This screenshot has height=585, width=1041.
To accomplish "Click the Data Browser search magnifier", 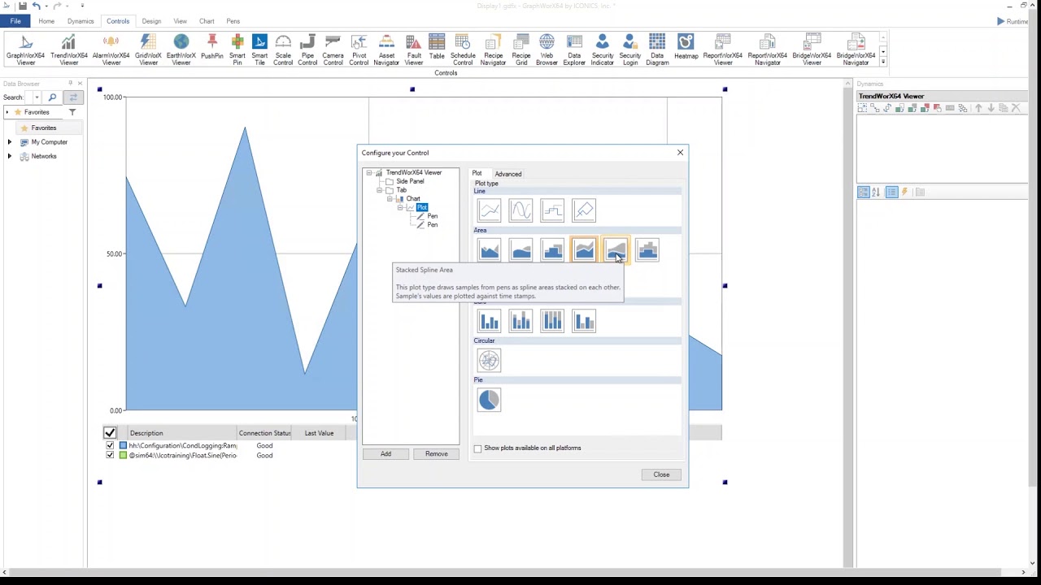I will pyautogui.click(x=53, y=97).
